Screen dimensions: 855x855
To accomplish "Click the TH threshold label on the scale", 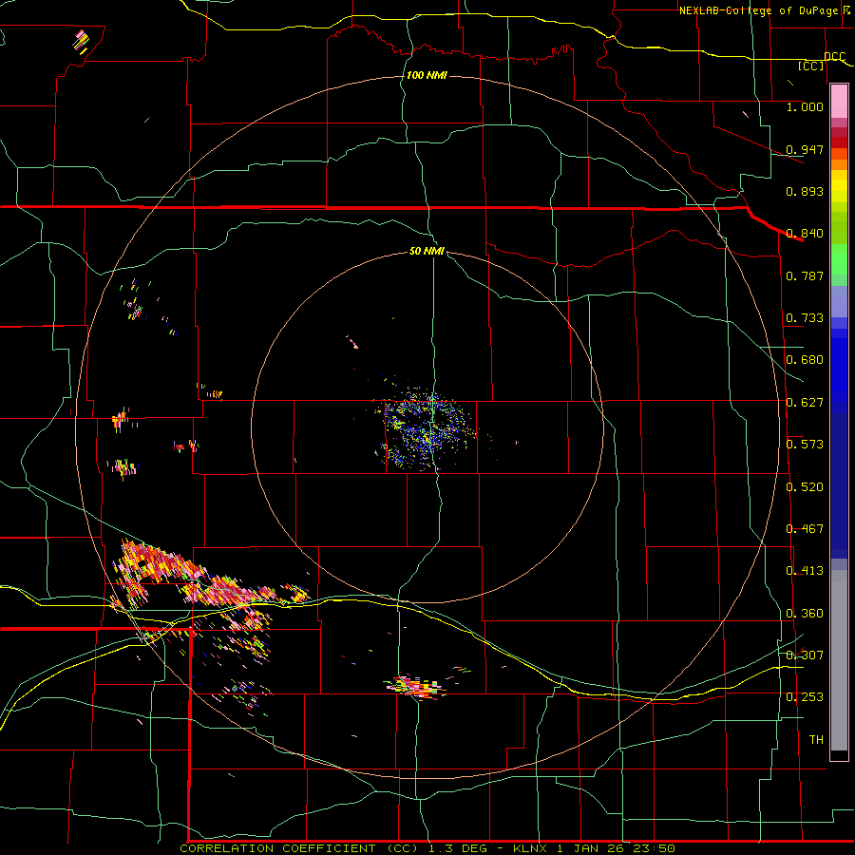I will 816,740.
